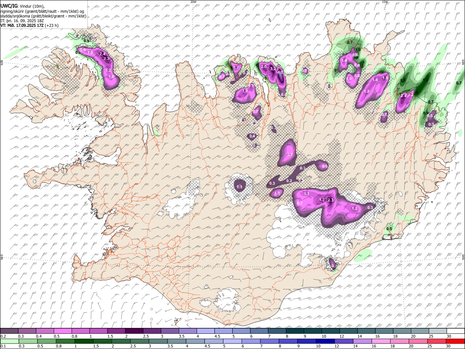Click the 20W longitude label
The width and height of the screenshot is (465, 349).
(x=193, y=2)
